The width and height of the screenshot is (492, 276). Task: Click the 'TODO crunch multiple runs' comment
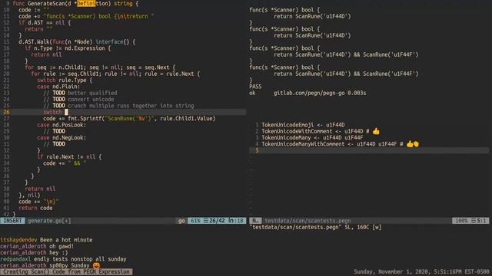pyautogui.click(x=118, y=106)
